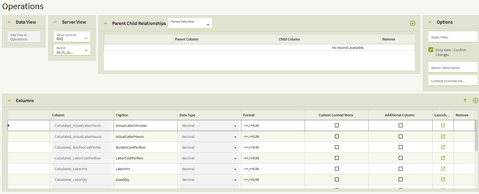Open launch icon for GoodQty row
This screenshot has height=194, width=479.
point(443,180)
